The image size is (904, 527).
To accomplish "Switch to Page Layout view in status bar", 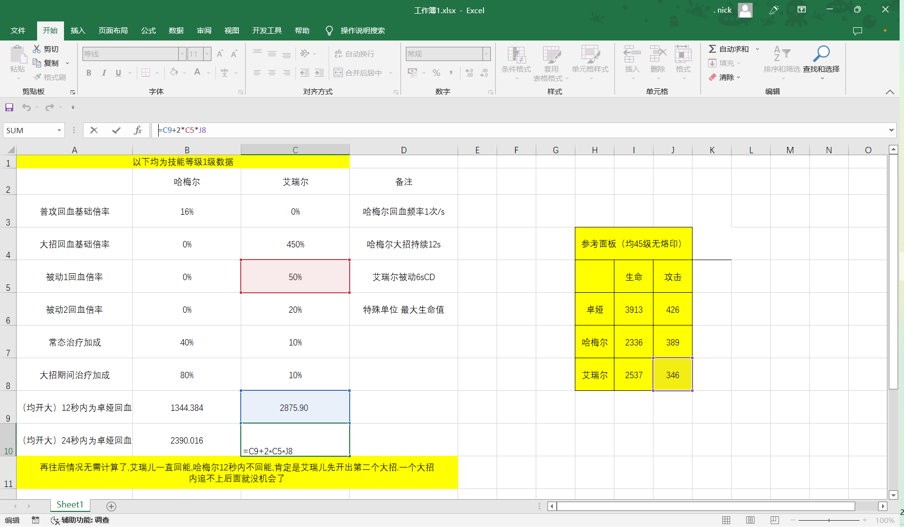I will [750, 520].
